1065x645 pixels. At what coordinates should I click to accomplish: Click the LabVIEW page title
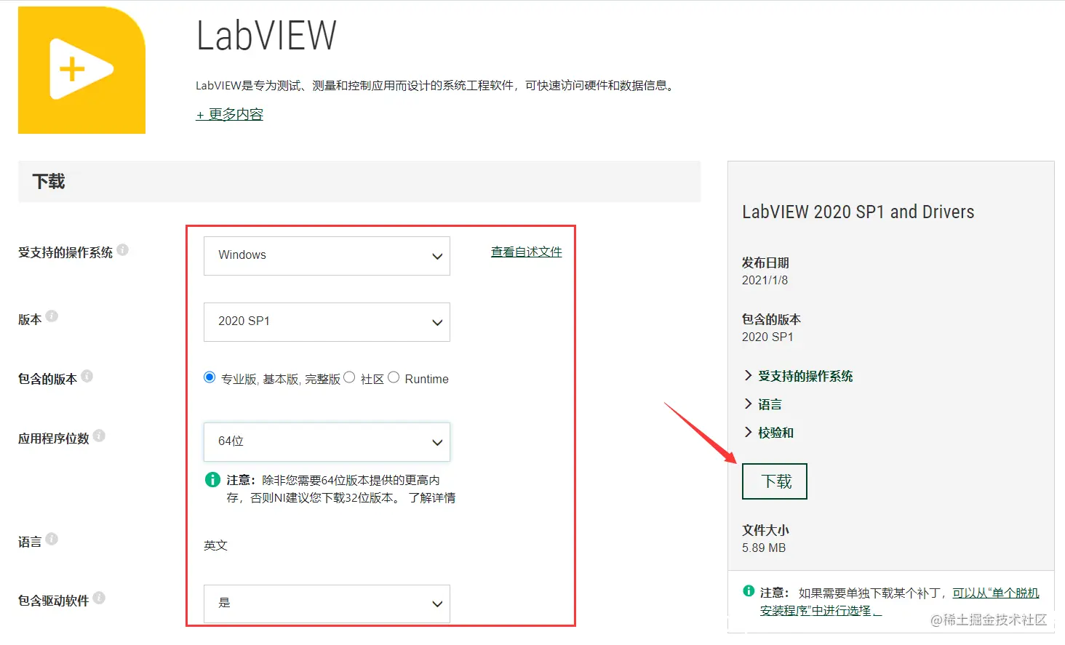(x=266, y=36)
